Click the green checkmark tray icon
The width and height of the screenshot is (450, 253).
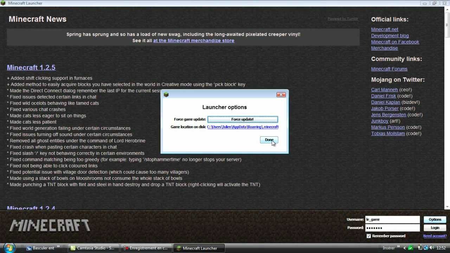coord(411,248)
